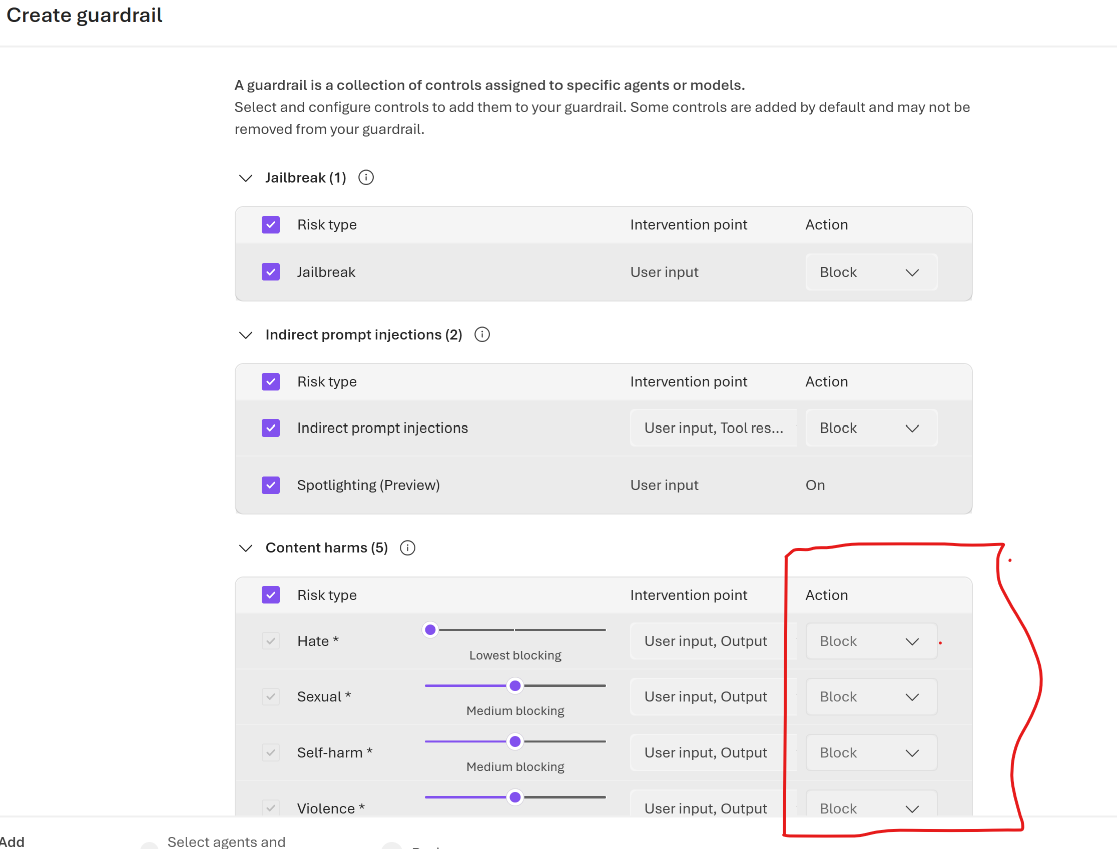
Task: Open the Hate row Block dropdown
Action: click(x=871, y=641)
